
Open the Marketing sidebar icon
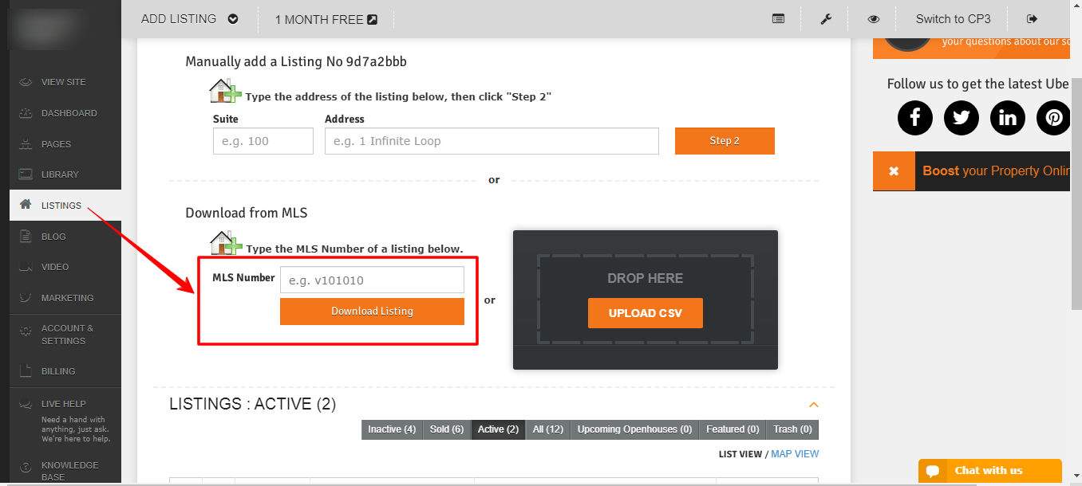click(x=26, y=298)
